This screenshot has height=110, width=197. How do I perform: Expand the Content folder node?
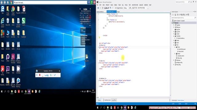pyautogui.click(x=174, y=34)
